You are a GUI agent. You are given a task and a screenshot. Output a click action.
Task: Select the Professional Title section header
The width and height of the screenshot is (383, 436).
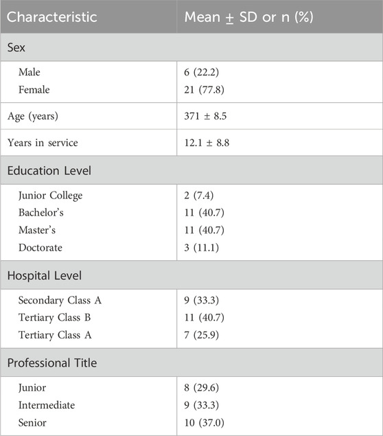click(x=52, y=363)
